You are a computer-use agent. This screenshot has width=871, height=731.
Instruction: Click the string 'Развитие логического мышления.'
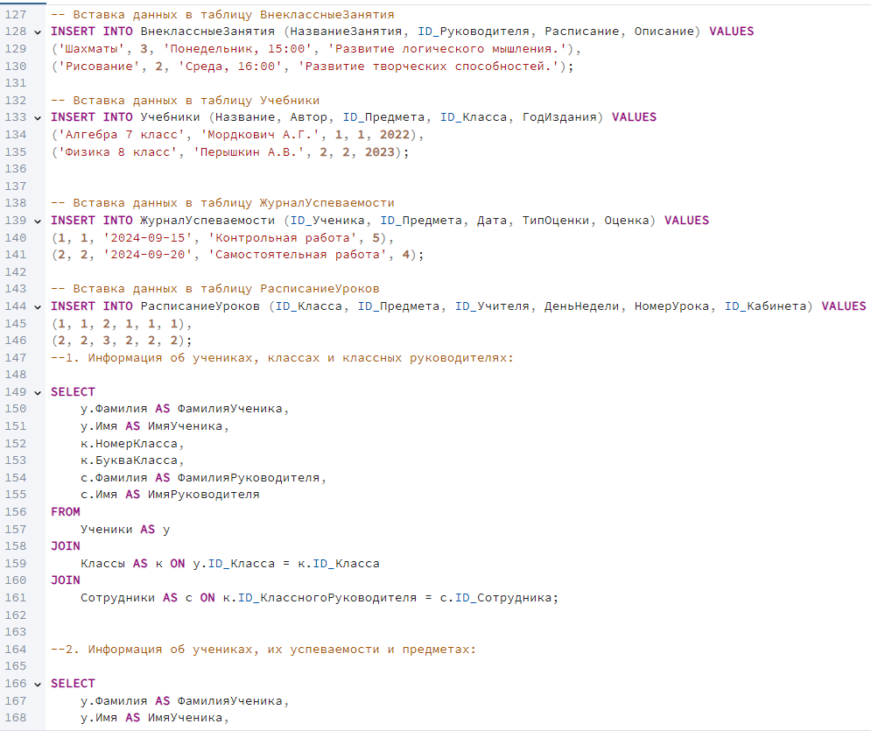pyautogui.click(x=447, y=49)
